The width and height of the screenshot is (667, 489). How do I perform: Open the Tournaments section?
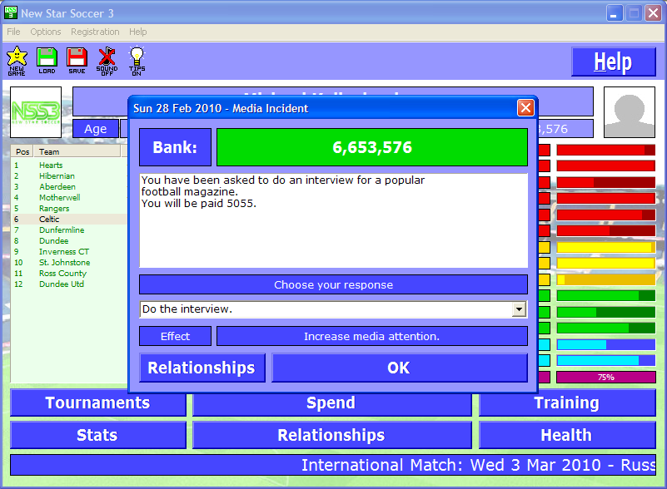[x=97, y=403]
